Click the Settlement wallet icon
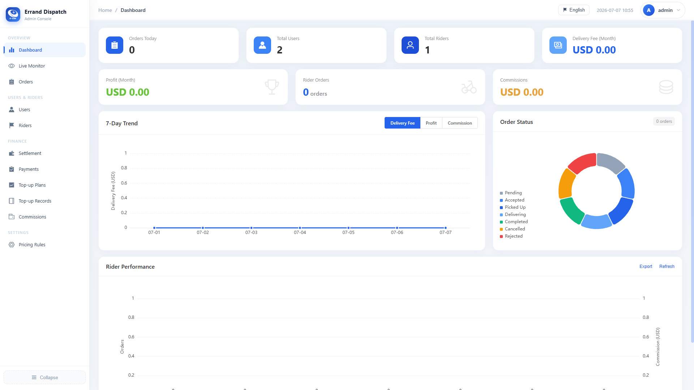Image resolution: width=694 pixels, height=390 pixels. 12,153
